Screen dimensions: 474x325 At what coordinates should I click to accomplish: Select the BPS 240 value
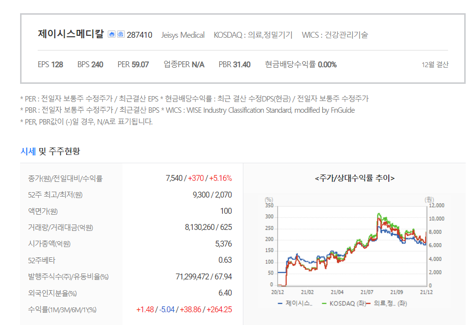click(90, 64)
